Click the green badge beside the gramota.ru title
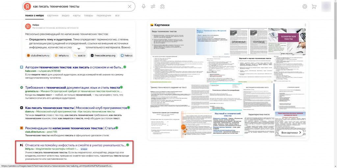 pos(121,87)
